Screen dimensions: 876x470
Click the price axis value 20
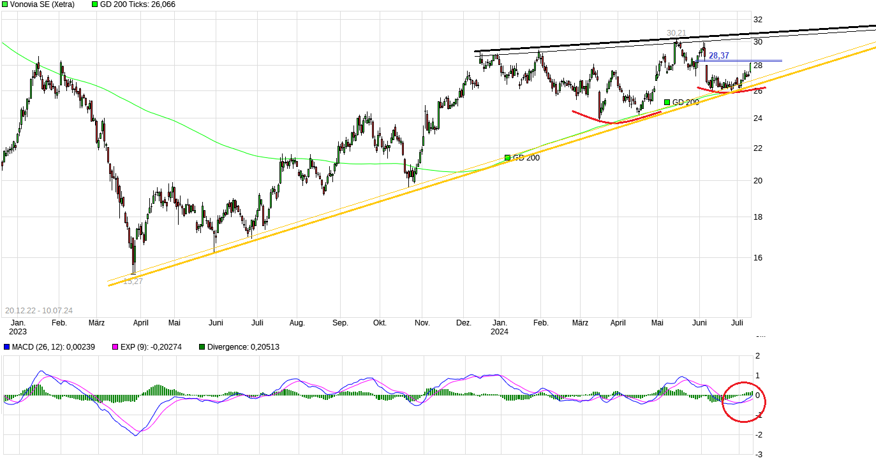[758, 181]
